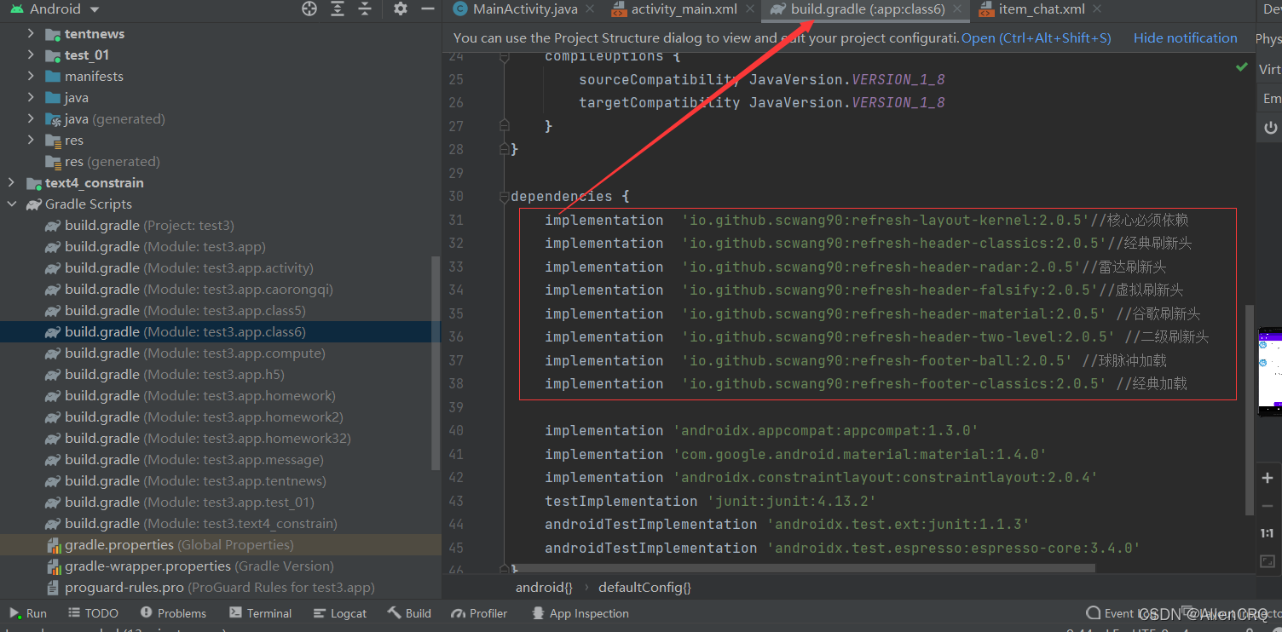The image size is (1282, 632).
Task: Zoom in emulator using plus control
Action: (1268, 478)
